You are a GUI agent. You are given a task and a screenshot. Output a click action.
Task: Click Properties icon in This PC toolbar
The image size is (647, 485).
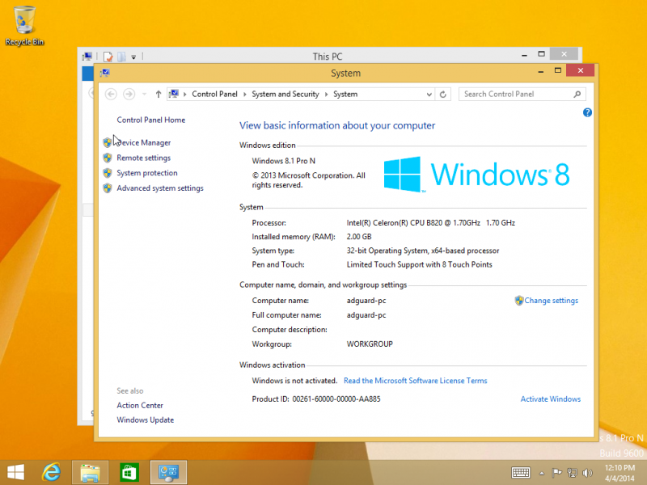point(108,57)
